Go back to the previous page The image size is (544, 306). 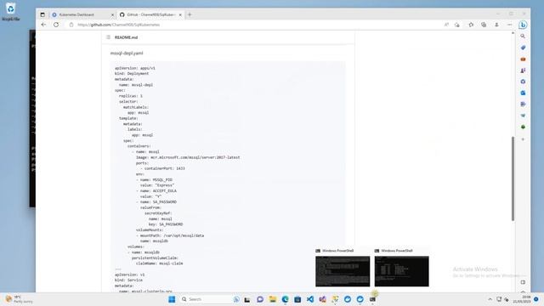click(43, 25)
